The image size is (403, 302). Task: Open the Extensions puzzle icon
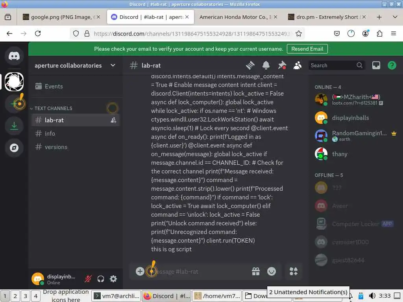[x=379, y=33]
